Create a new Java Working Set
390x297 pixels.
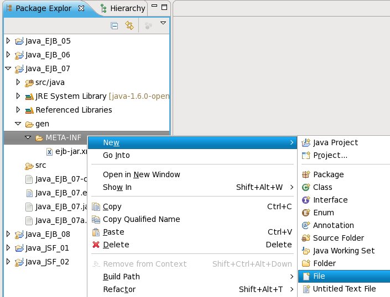(344, 251)
